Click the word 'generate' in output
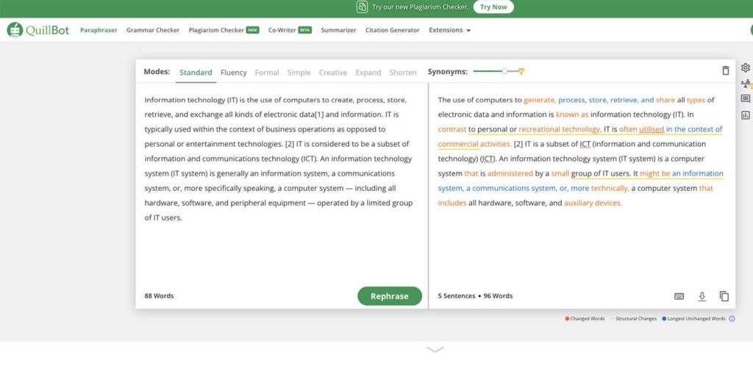The image size is (753, 376). tap(540, 100)
